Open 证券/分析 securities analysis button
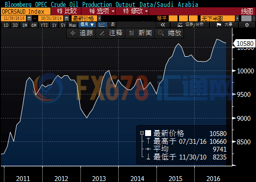Image resolution: width=256 pixels, height=182 pixels. coord(190,25)
